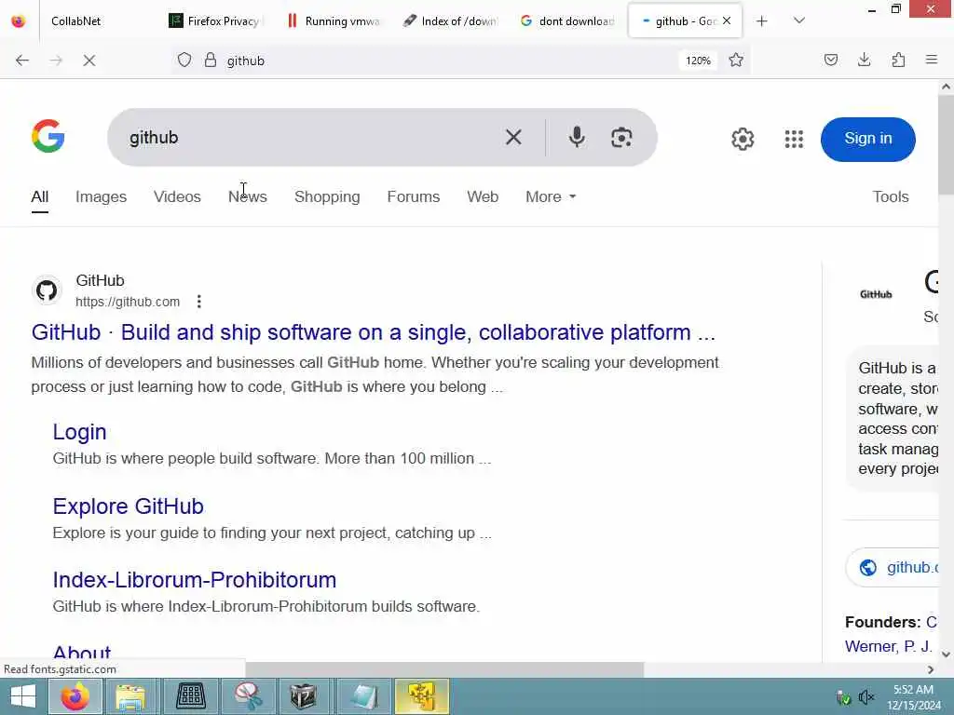The width and height of the screenshot is (954, 715).
Task: List all tabs with the chevron
Action: 799,21
